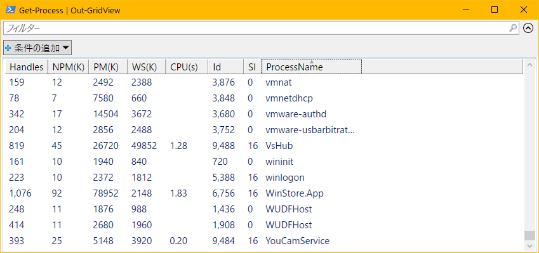Viewport: 539px width, 253px height.
Task: Select the vmware-authd row
Action: pos(265,114)
